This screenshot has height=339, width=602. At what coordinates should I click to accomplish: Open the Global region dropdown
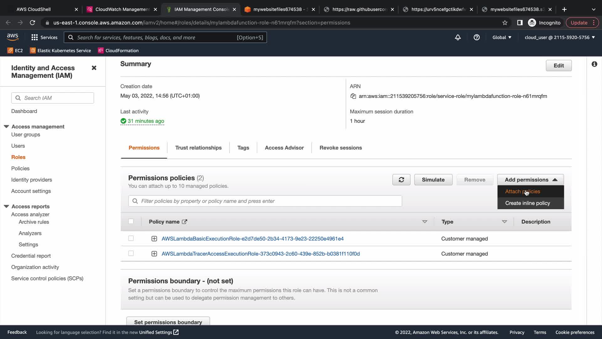pos(502,37)
